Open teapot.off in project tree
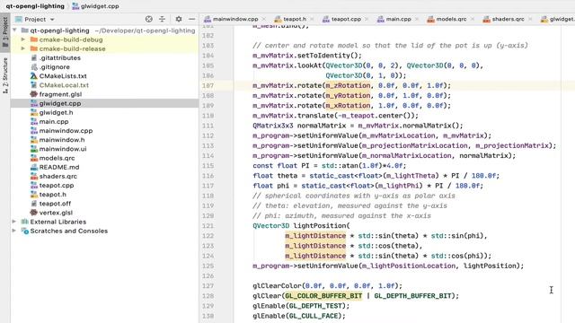Image resolution: width=575 pixels, height=323 pixels. point(55,204)
